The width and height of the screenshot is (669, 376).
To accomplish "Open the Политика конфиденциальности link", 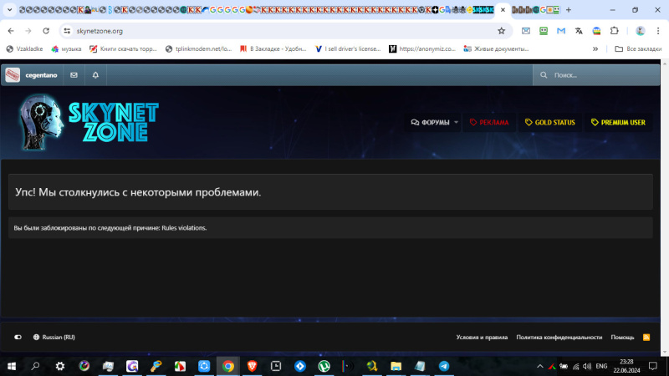I will (x=559, y=338).
